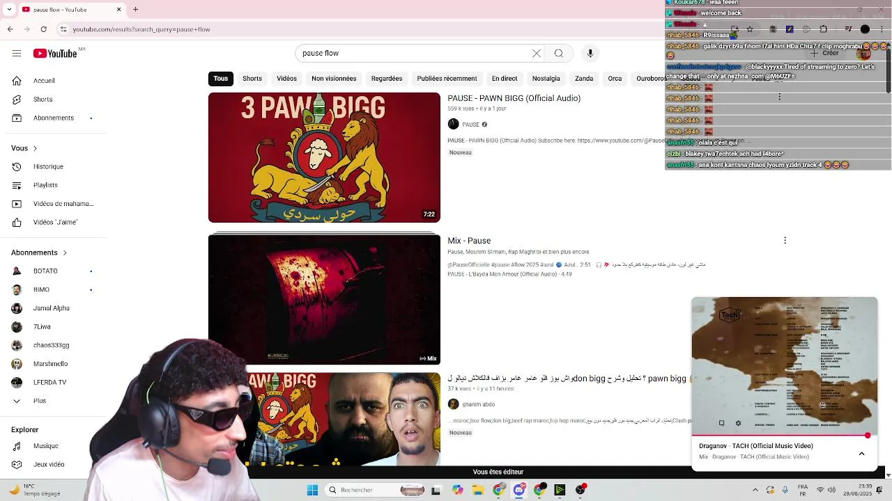This screenshot has height=501, width=892.
Task: Select the Zanda chip
Action: (x=584, y=79)
